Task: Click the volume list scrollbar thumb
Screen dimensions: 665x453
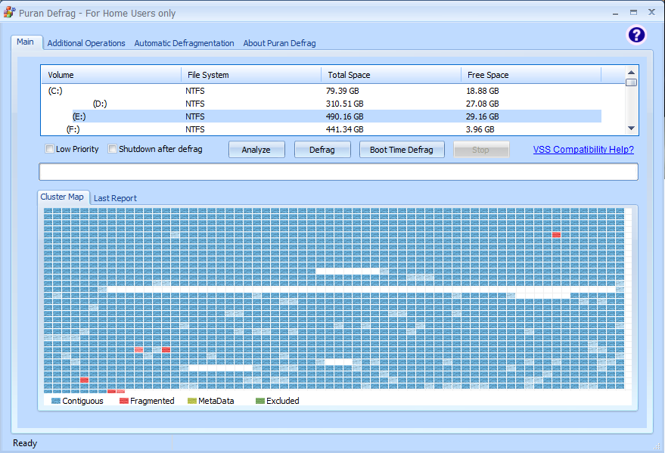Action: coord(631,82)
